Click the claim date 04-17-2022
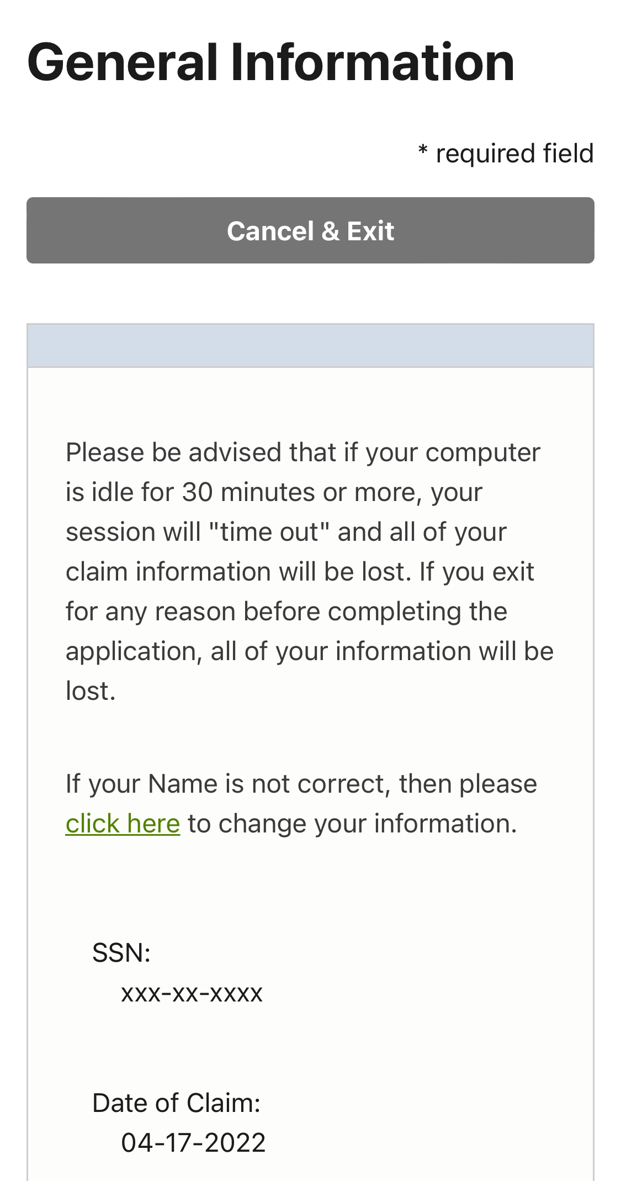Viewport: 621px width, 1181px height. pos(193,1143)
